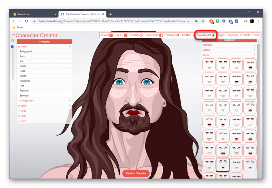Select The Character Creator browser tab
Screen dimensions: 272x188
pyautogui.click(x=82, y=14)
